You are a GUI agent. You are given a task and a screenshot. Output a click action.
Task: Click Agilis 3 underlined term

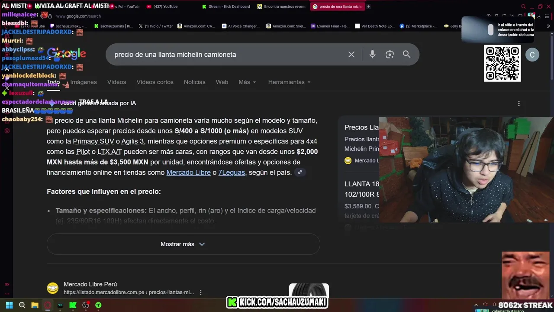(132, 141)
